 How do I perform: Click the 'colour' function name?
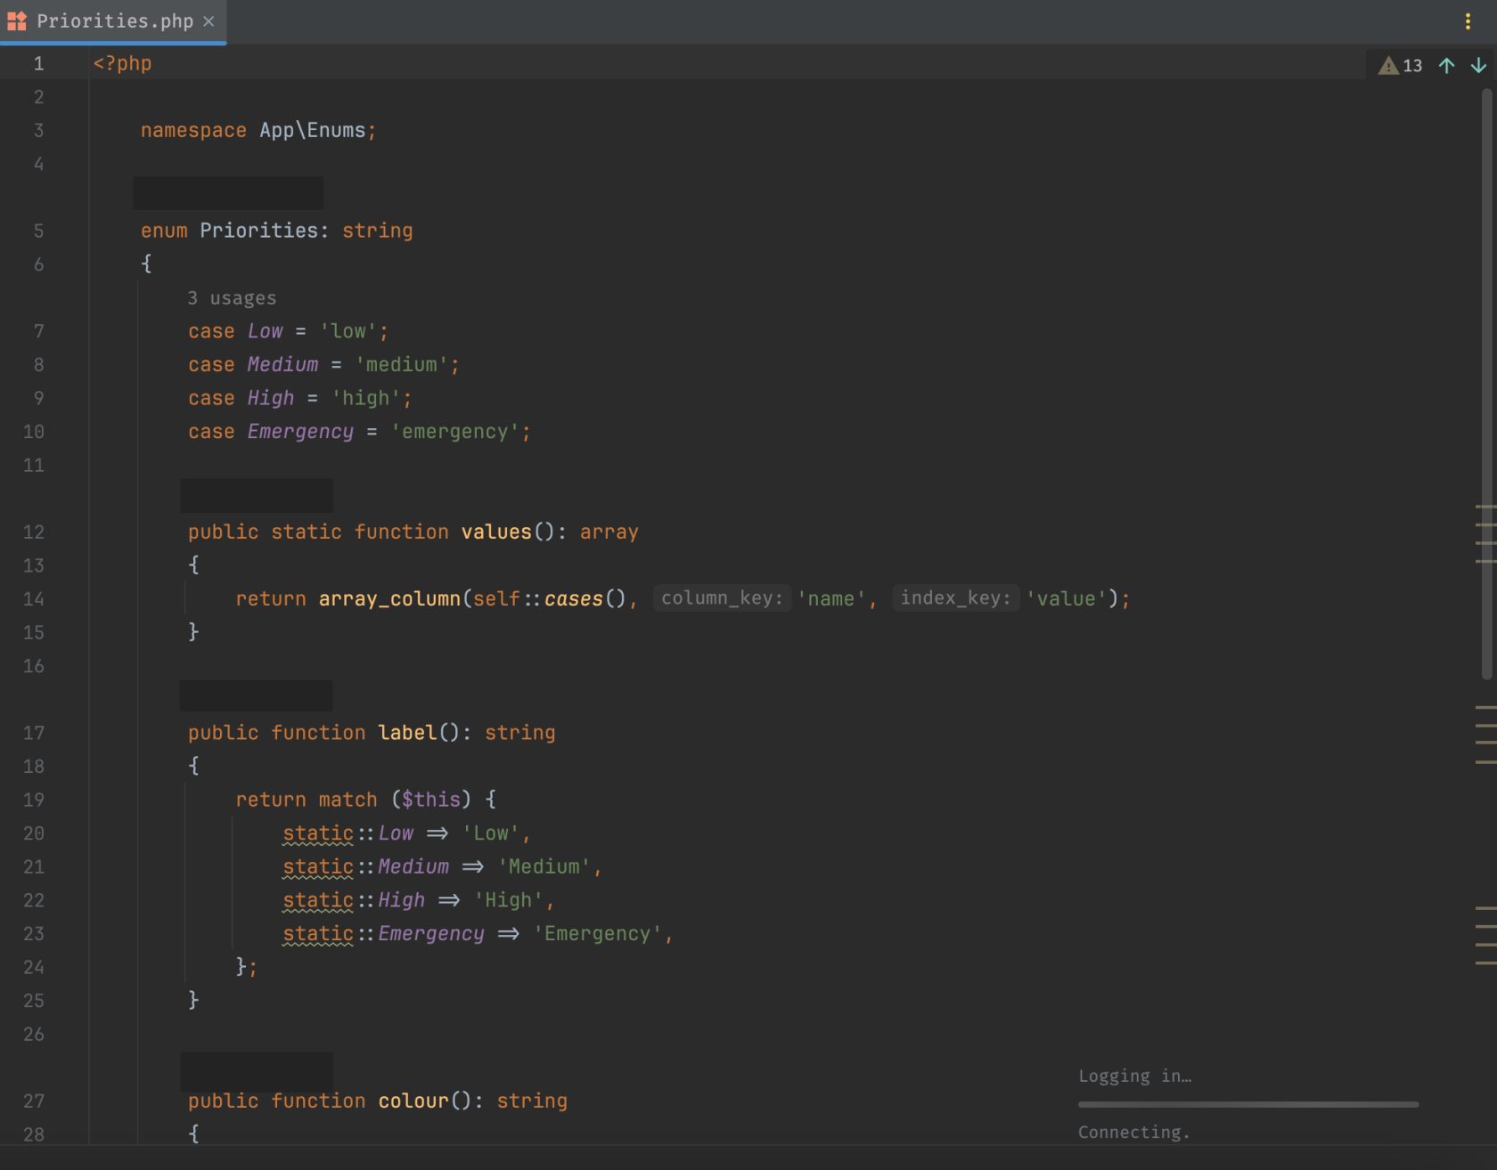click(413, 1101)
